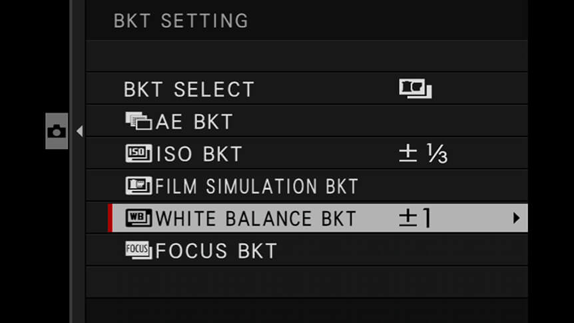Click the Film Simulation bracket icon

click(x=139, y=185)
